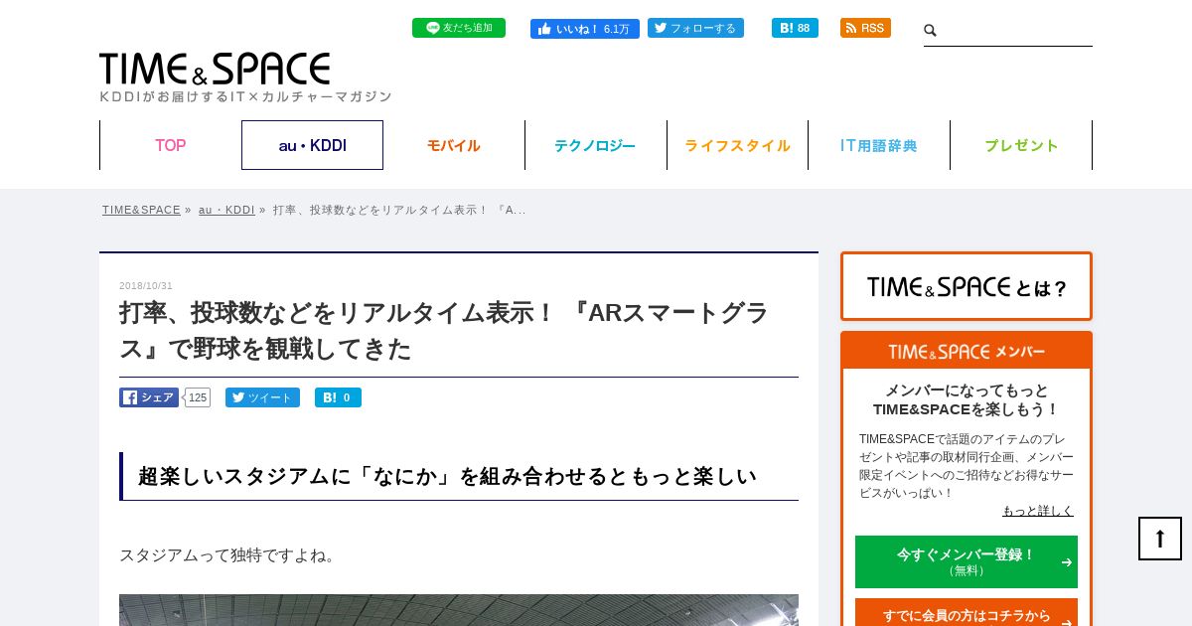Select the モバイル navigation tab
The height and width of the screenshot is (626, 1192).
click(454, 145)
